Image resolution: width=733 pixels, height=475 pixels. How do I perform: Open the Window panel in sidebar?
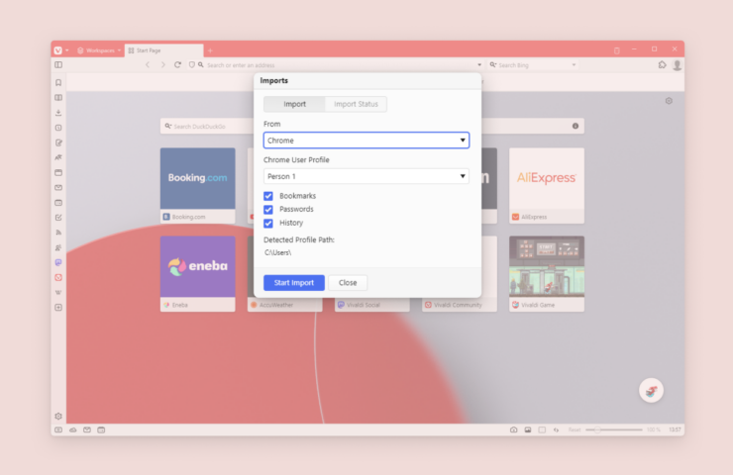pos(58,172)
